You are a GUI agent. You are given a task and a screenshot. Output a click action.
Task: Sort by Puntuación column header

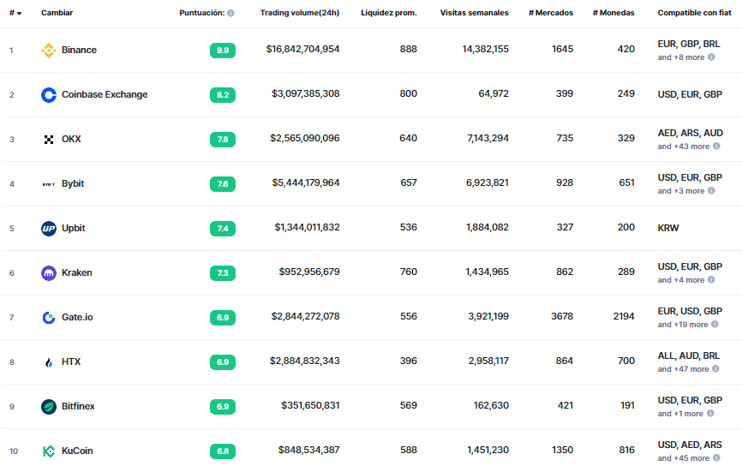pos(202,13)
